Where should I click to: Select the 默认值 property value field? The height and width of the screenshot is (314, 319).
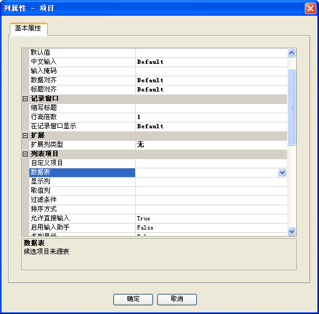[211, 53]
